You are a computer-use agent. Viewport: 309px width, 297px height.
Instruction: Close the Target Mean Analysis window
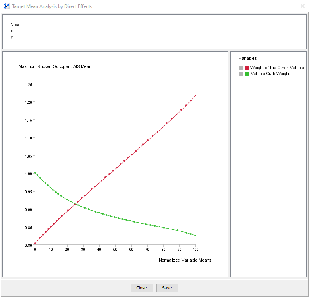[x=303, y=6]
